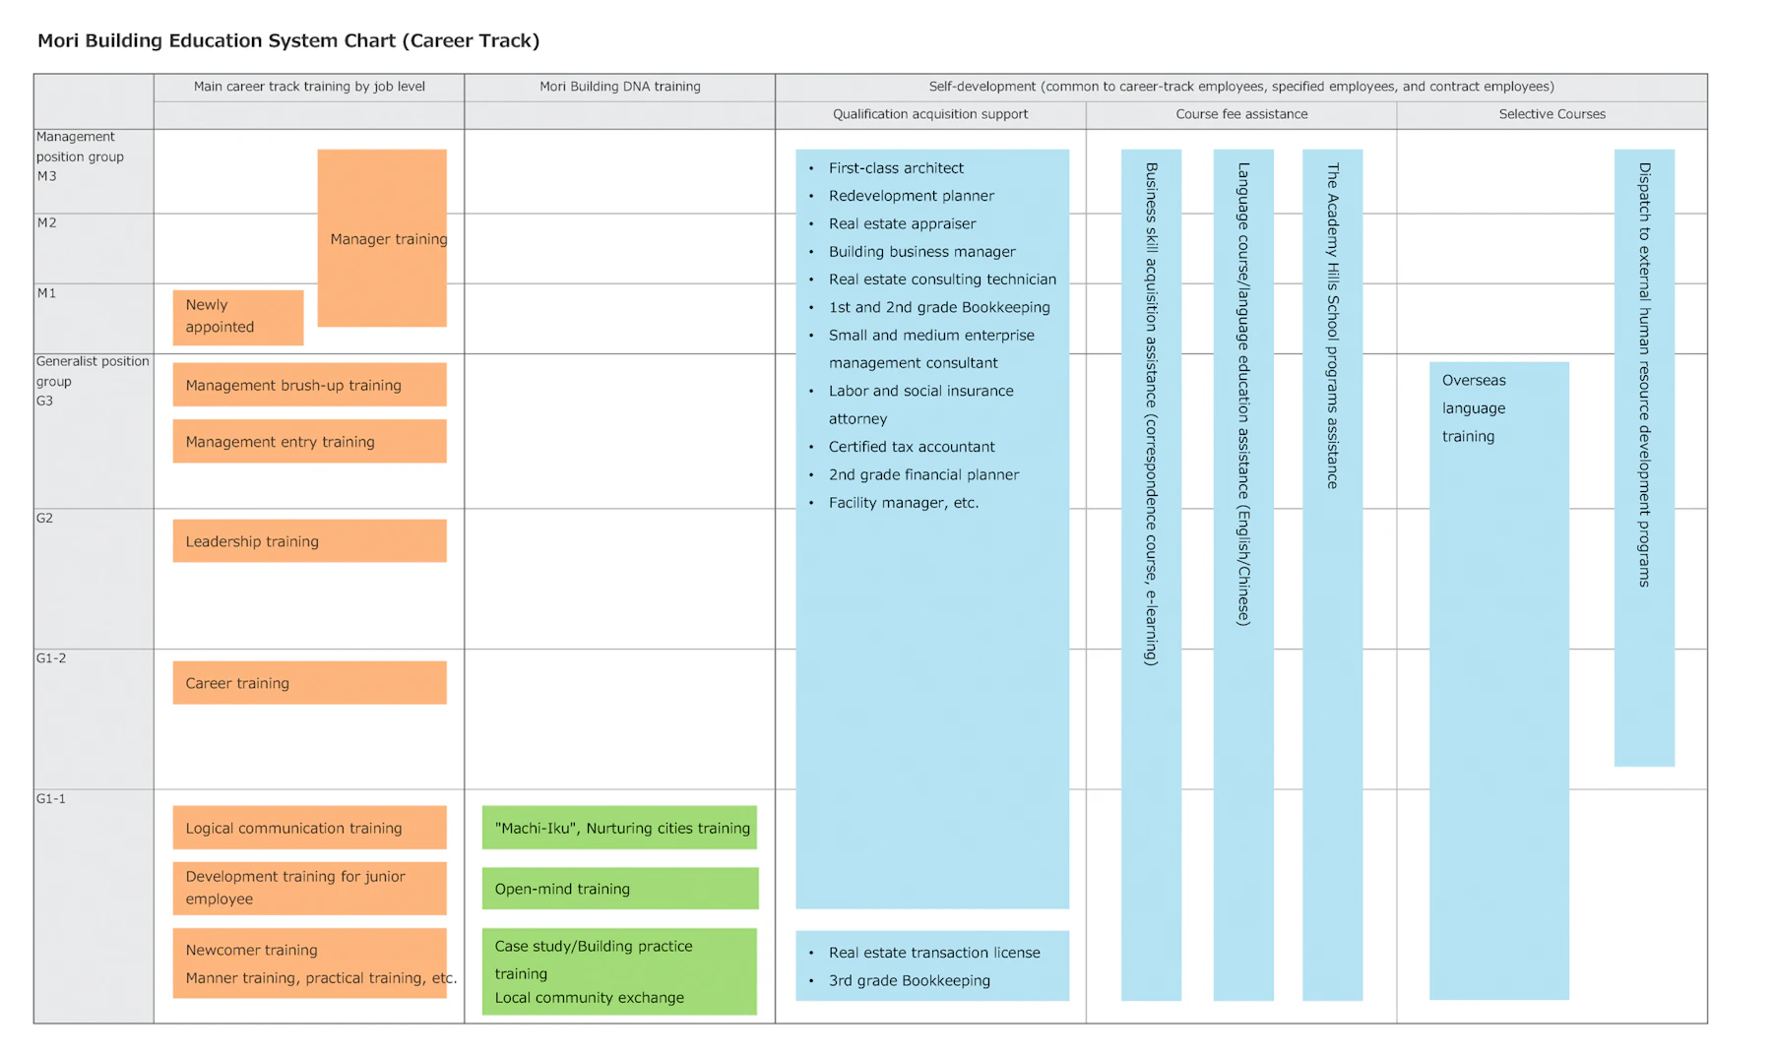Viewport: 1772px width, 1056px height.
Task: Select the Career training box
Action: (309, 683)
